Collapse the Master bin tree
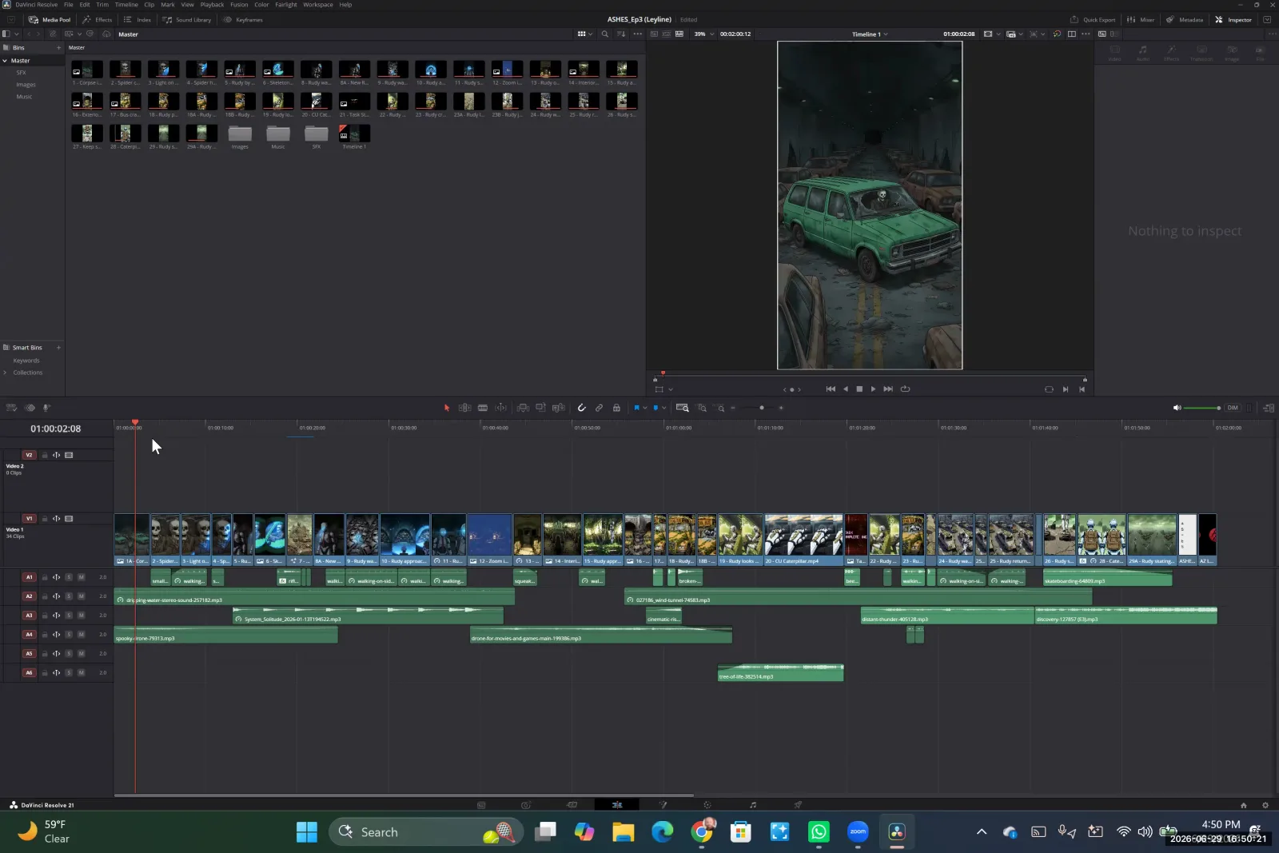The height and width of the screenshot is (853, 1279). pos(5,61)
